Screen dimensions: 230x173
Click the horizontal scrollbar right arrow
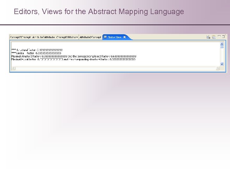[218, 68]
